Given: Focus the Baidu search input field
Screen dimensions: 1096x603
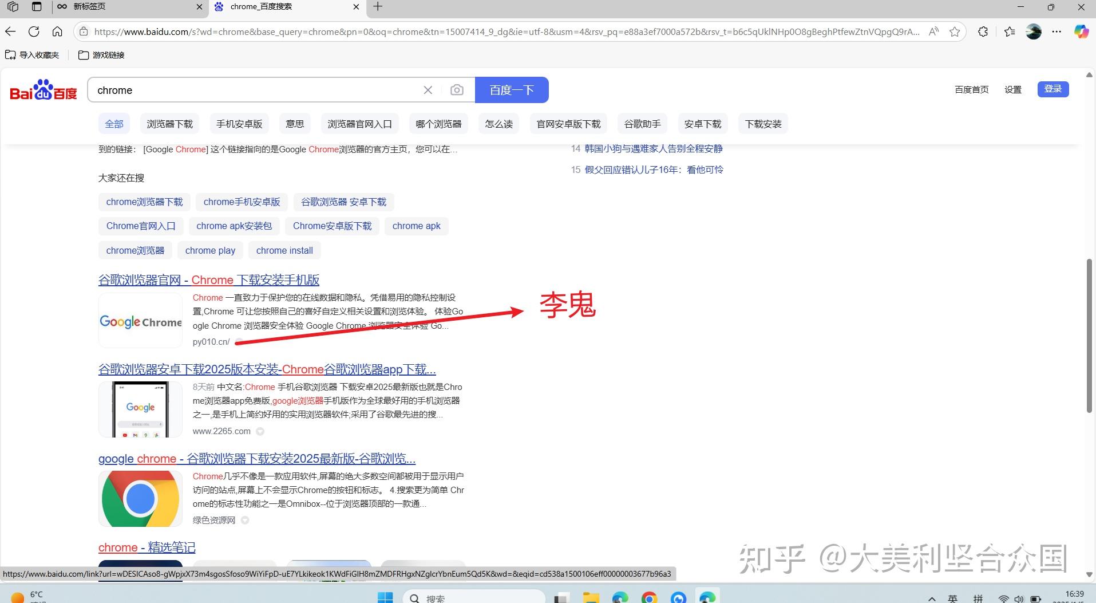Looking at the screenshot, I should coord(258,90).
